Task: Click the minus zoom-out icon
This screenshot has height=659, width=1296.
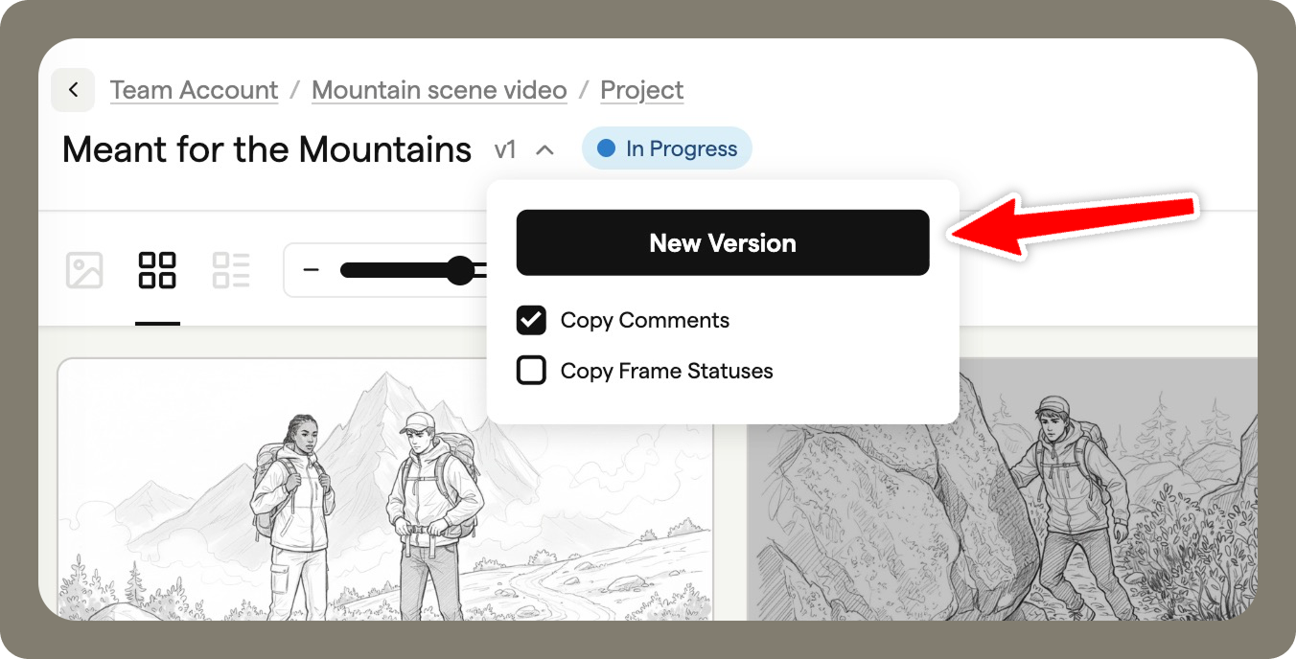Action: [x=311, y=270]
